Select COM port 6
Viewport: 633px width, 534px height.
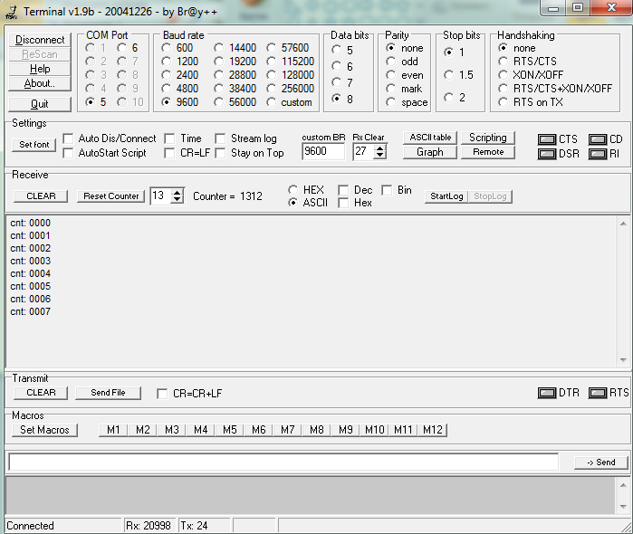(x=121, y=48)
